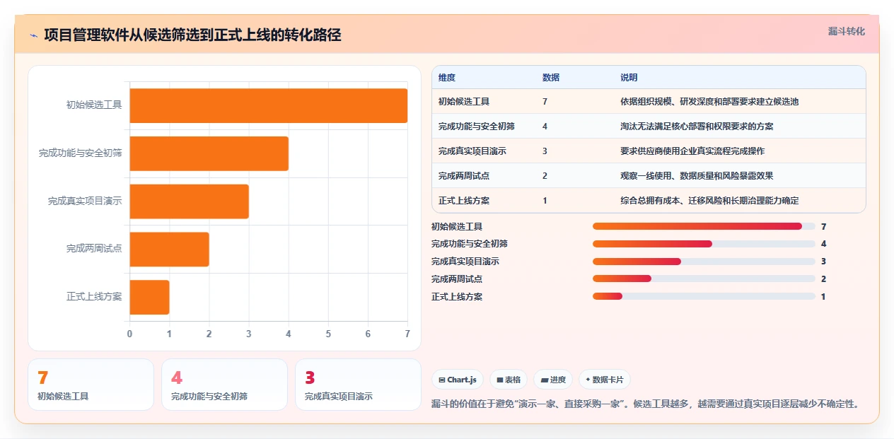Screen dimensions: 894x439
Task: Click the chart y-axis label 初始候选工具
Action: 94,105
